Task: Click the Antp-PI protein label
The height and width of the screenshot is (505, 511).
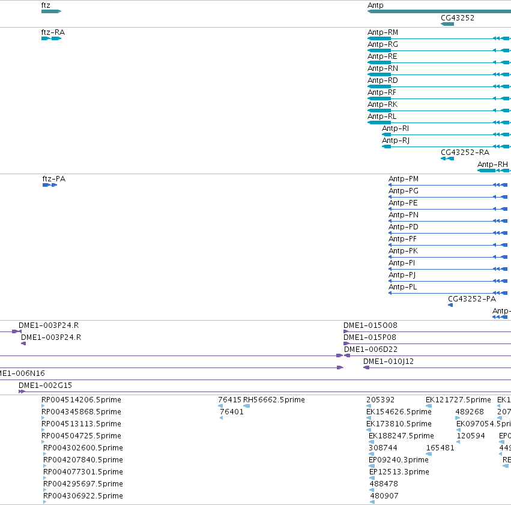Action: pos(402,263)
